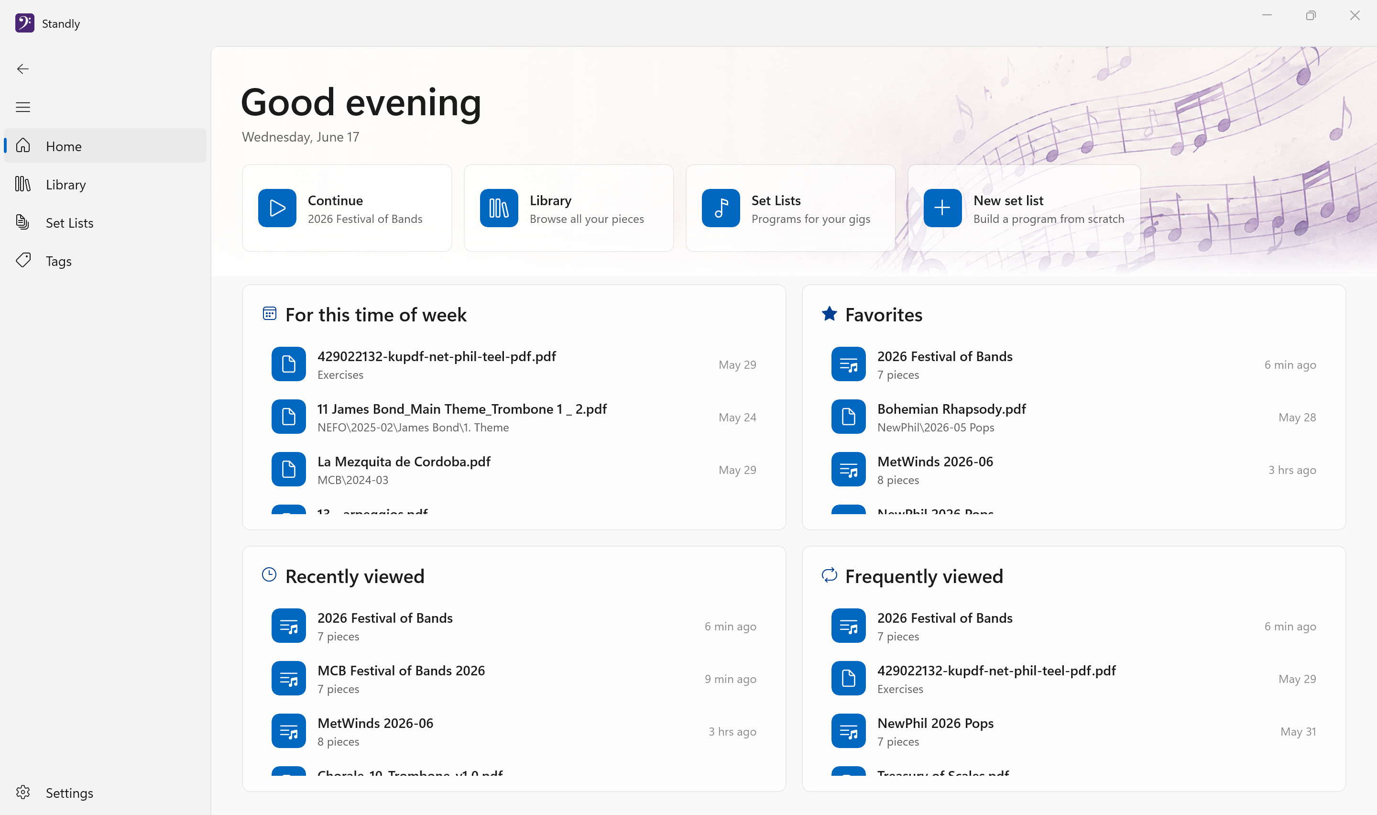The image size is (1377, 815).
Task: Open Bohemian Rhapsody.pdf in Favorites
Action: pos(1073,417)
